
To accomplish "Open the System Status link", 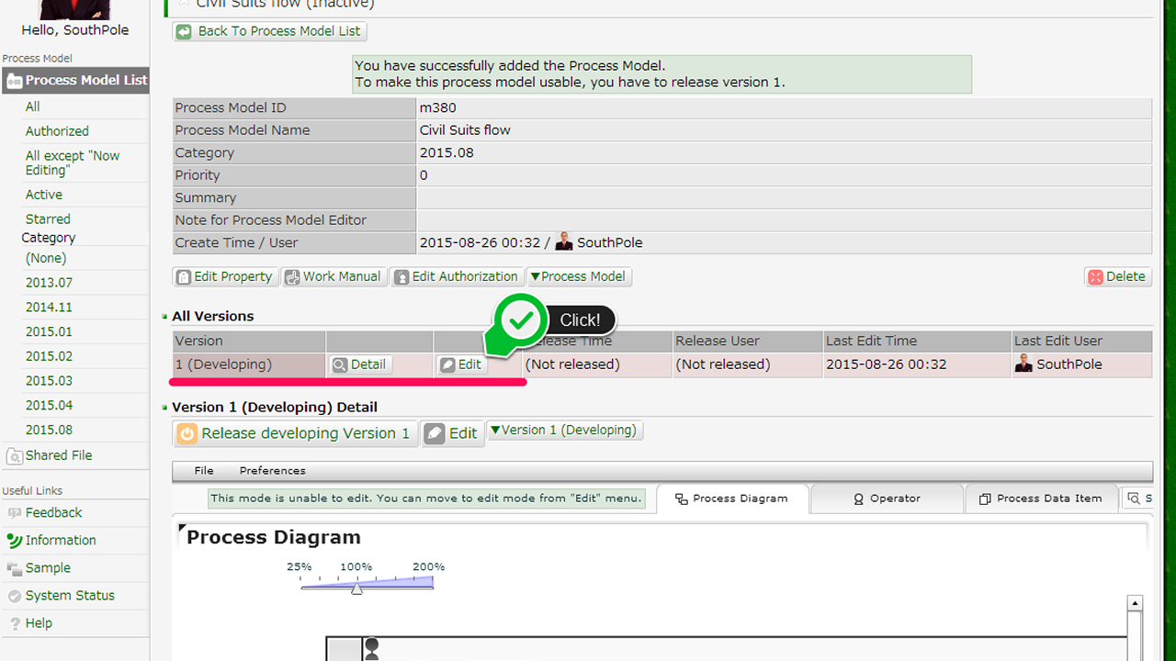I will coord(70,596).
